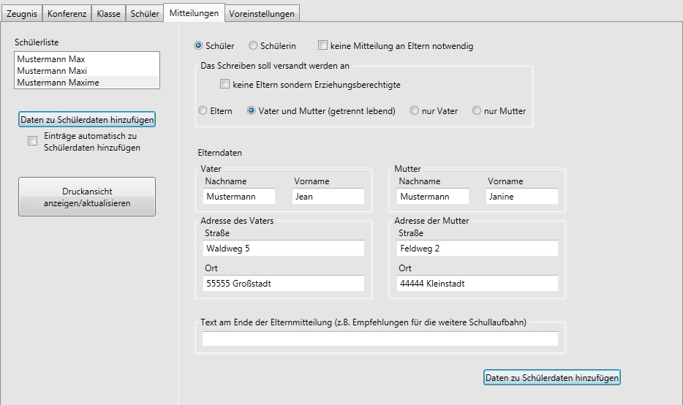
Task: Go to the Klasse tab
Action: click(x=108, y=14)
